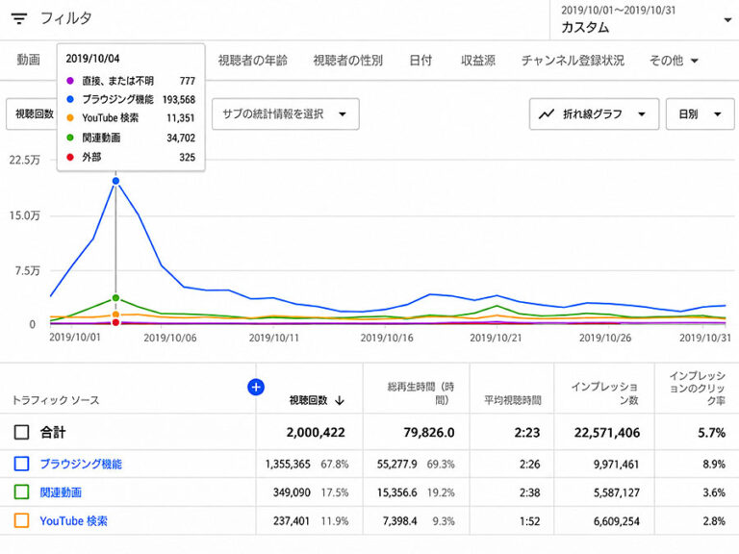Toggle the 合計 checkbox

[x=22, y=432]
